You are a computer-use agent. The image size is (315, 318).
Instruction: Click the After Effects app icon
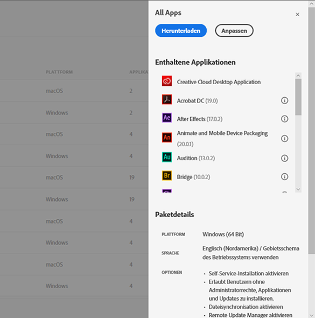click(167, 118)
